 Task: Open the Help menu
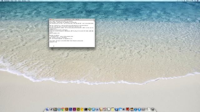click(29, 1)
